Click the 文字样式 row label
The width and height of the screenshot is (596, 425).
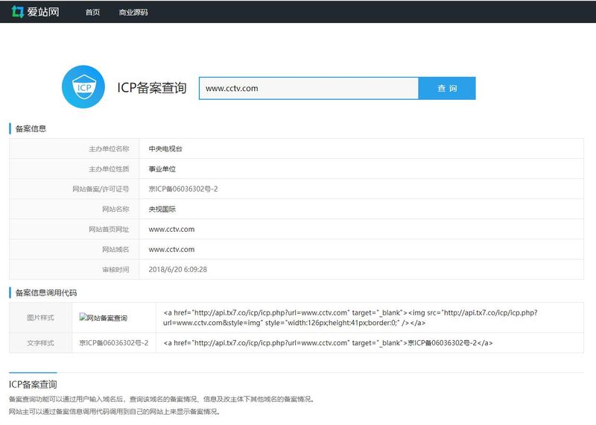(x=40, y=343)
